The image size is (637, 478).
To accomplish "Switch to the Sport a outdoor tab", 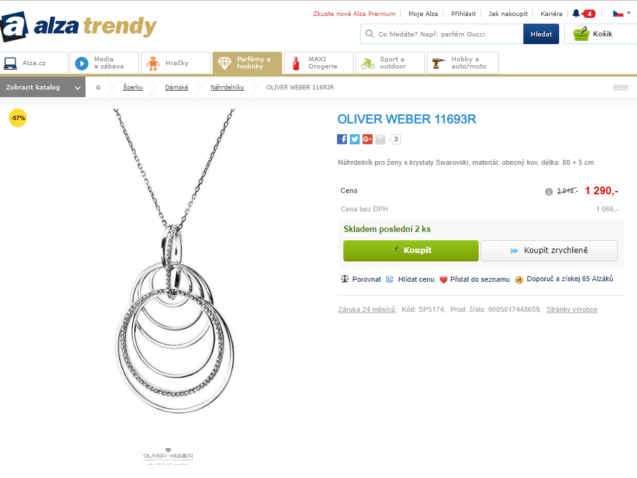I will [x=390, y=63].
